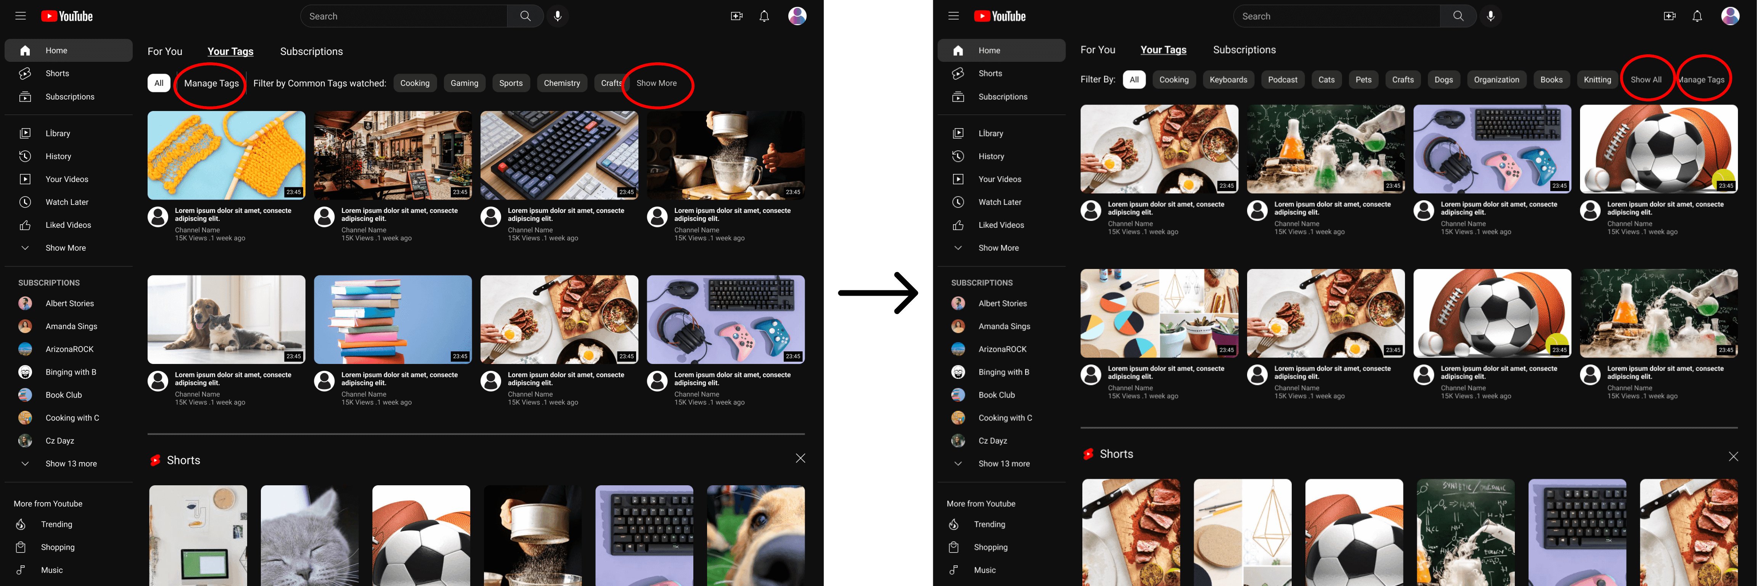Click the create video icon in left mockup
The width and height of the screenshot is (1757, 586).
pos(736,16)
